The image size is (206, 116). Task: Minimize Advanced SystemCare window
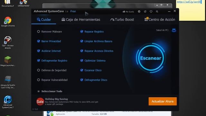(x=169, y=12)
